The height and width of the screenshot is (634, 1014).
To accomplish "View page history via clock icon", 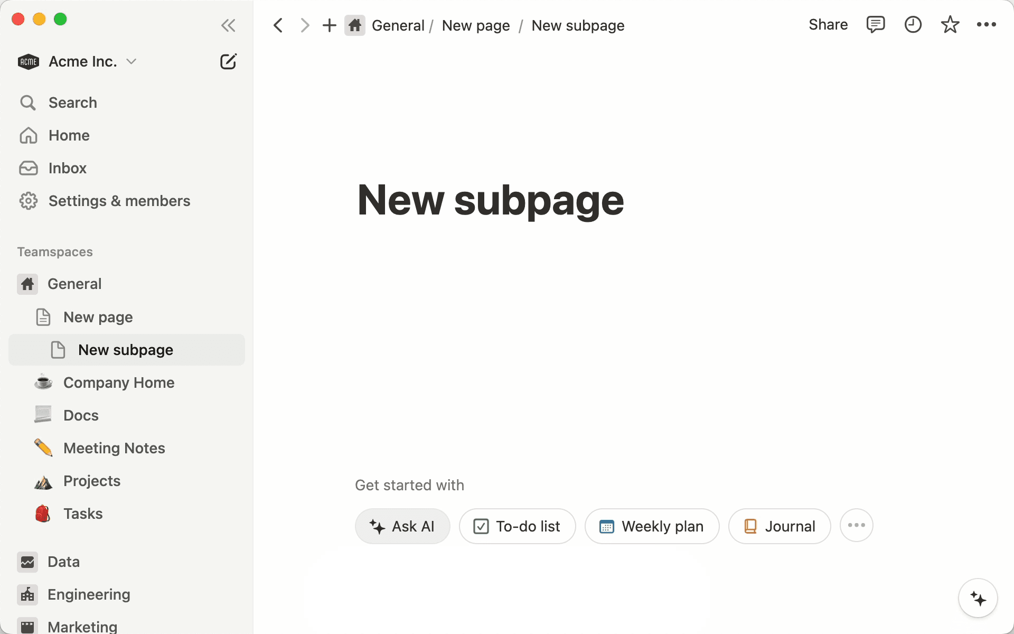I will coord(913,24).
